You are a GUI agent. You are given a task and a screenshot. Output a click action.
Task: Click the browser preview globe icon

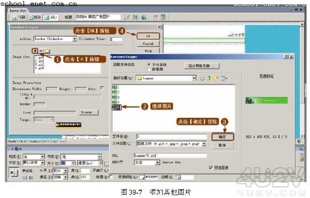point(144,18)
